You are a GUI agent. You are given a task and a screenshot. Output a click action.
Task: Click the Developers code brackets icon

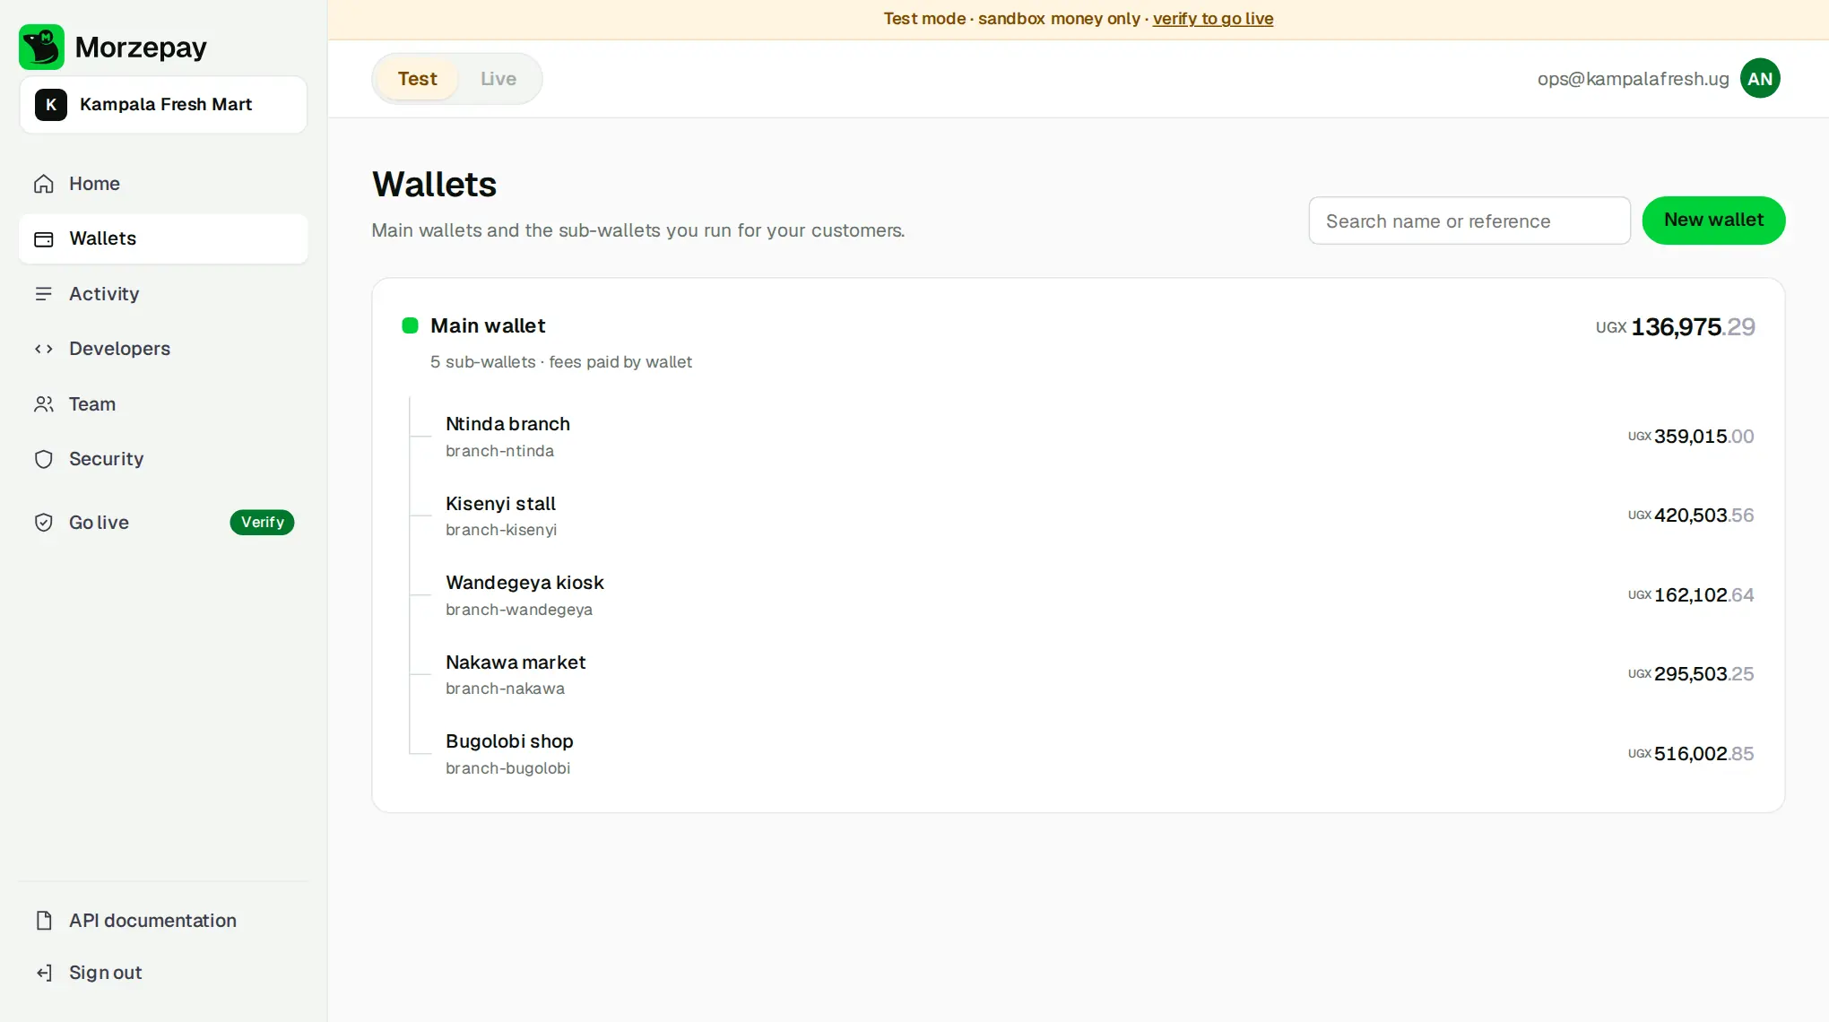pos(44,349)
